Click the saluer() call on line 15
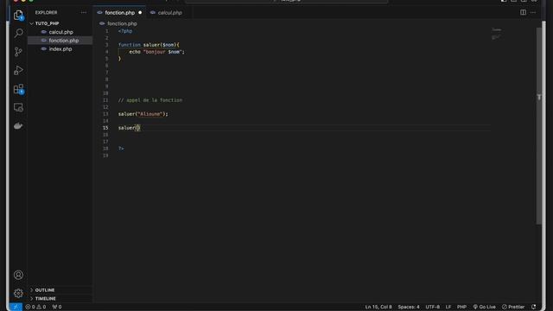Screen dimensions: 553x311 pyautogui.click(x=129, y=128)
